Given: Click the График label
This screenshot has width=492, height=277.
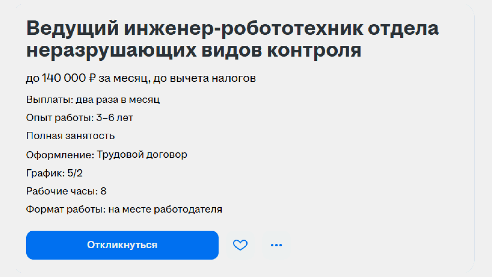Looking at the screenshot, I should click(45, 173).
